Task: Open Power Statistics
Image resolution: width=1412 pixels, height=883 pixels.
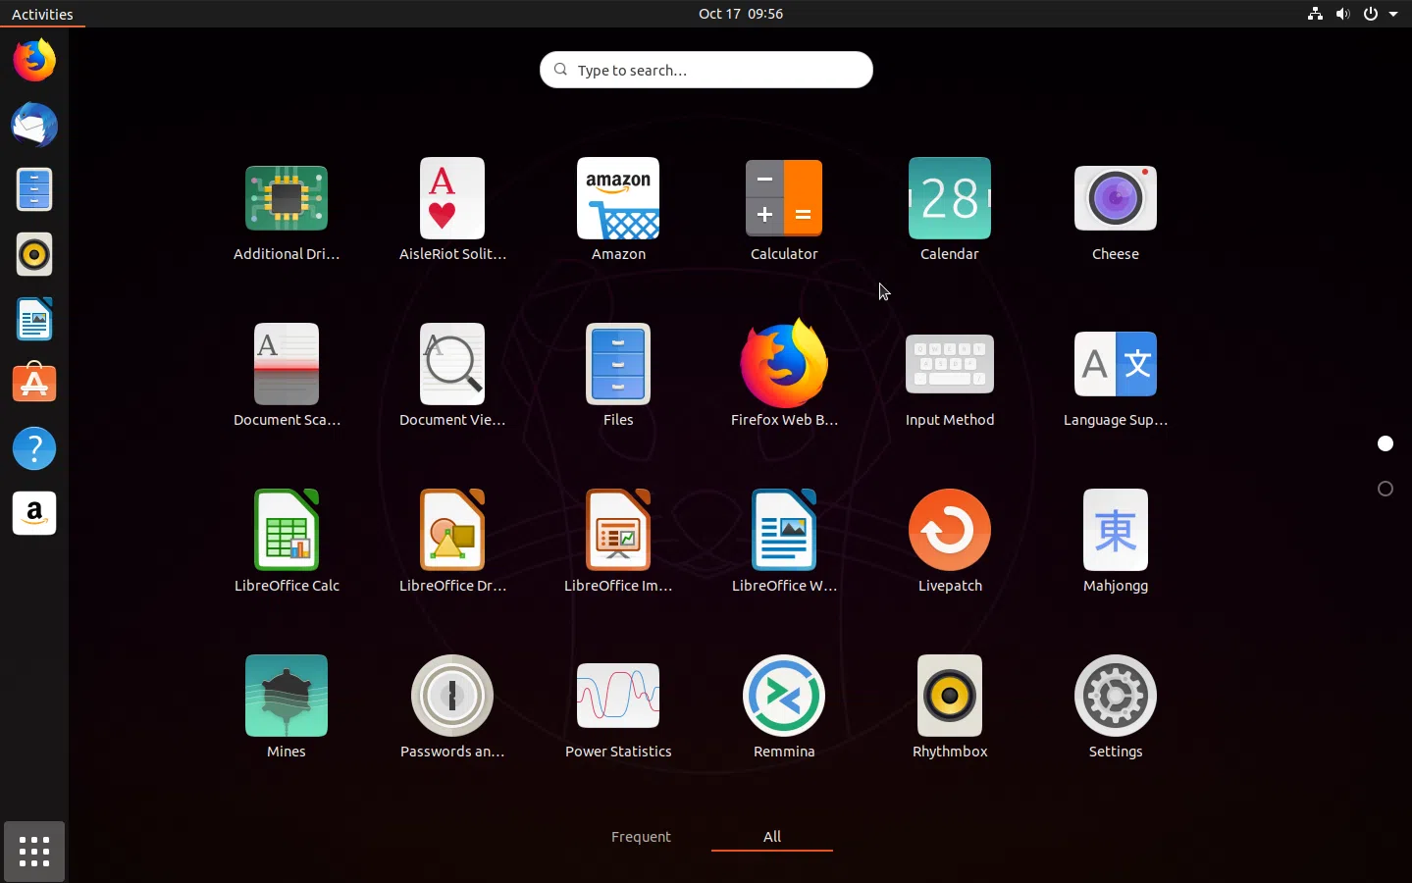Action: click(617, 696)
